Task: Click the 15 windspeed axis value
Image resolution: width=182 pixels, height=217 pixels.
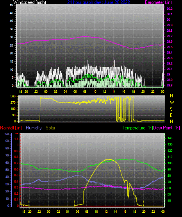Action: point(11,62)
